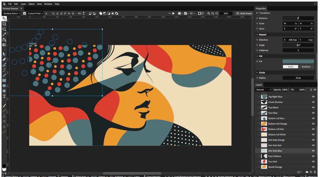Screen dimensions: 320x177
Task: Open the File menu
Action: (10, 4)
